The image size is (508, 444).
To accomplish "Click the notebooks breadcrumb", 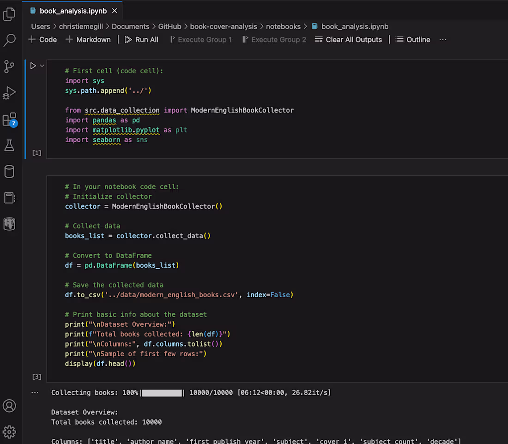I will (283, 27).
